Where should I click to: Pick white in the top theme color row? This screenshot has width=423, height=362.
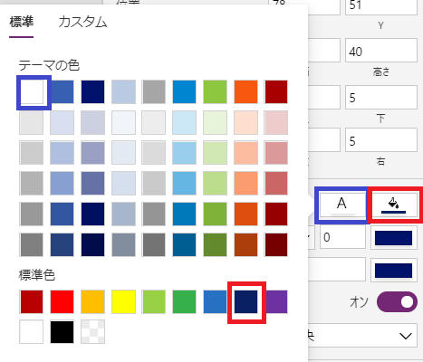coord(32,92)
